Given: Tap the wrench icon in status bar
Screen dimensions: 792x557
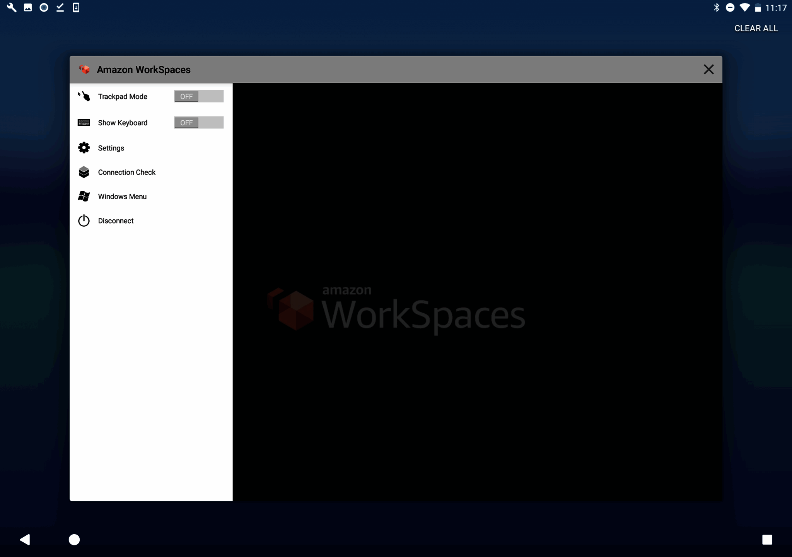Looking at the screenshot, I should click(x=12, y=7).
